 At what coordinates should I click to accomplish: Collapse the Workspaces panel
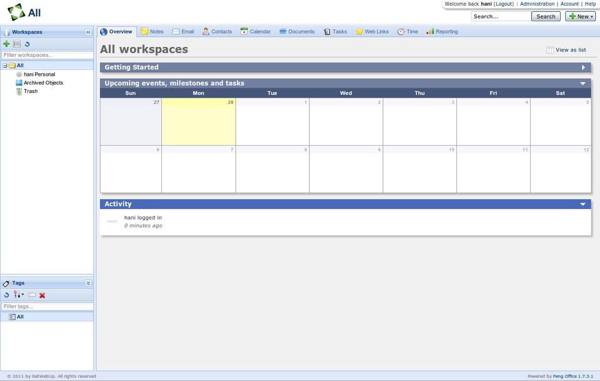[x=88, y=32]
